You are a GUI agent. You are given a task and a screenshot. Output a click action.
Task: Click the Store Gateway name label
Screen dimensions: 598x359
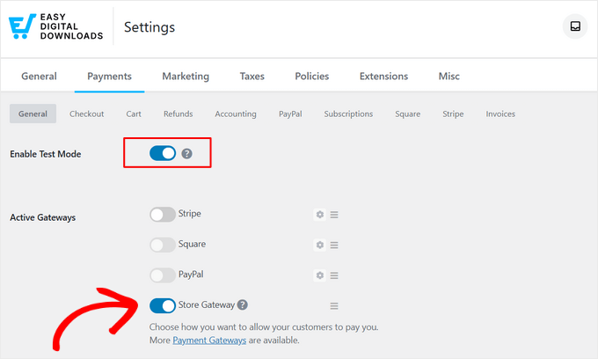point(207,304)
